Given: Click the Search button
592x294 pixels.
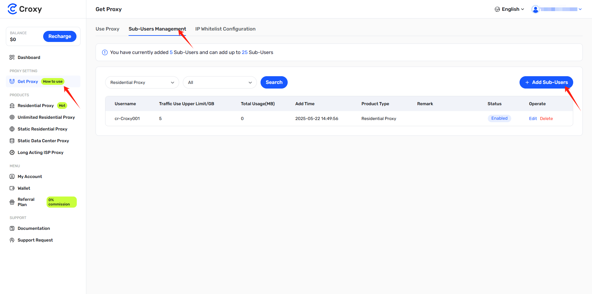Looking at the screenshot, I should tap(274, 82).
